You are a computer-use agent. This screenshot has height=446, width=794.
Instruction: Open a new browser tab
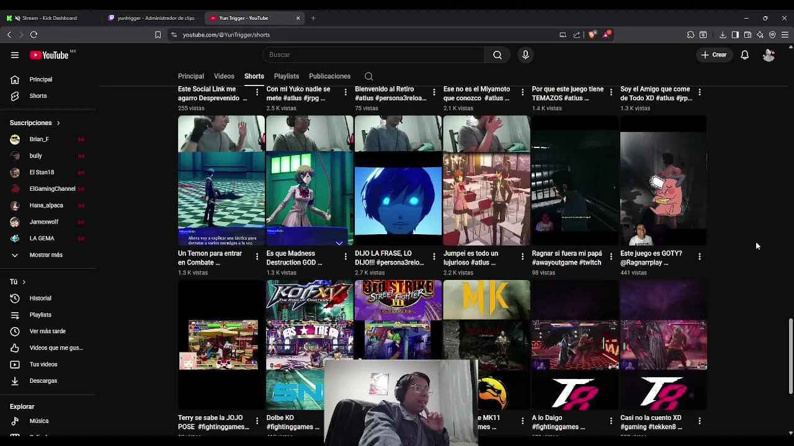click(313, 18)
